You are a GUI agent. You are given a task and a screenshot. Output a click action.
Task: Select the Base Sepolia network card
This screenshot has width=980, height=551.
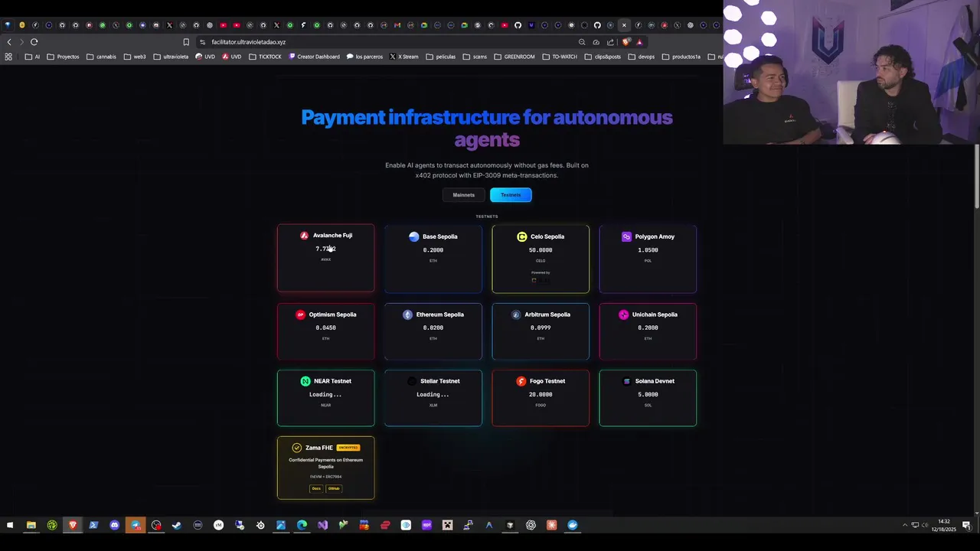[433, 259]
